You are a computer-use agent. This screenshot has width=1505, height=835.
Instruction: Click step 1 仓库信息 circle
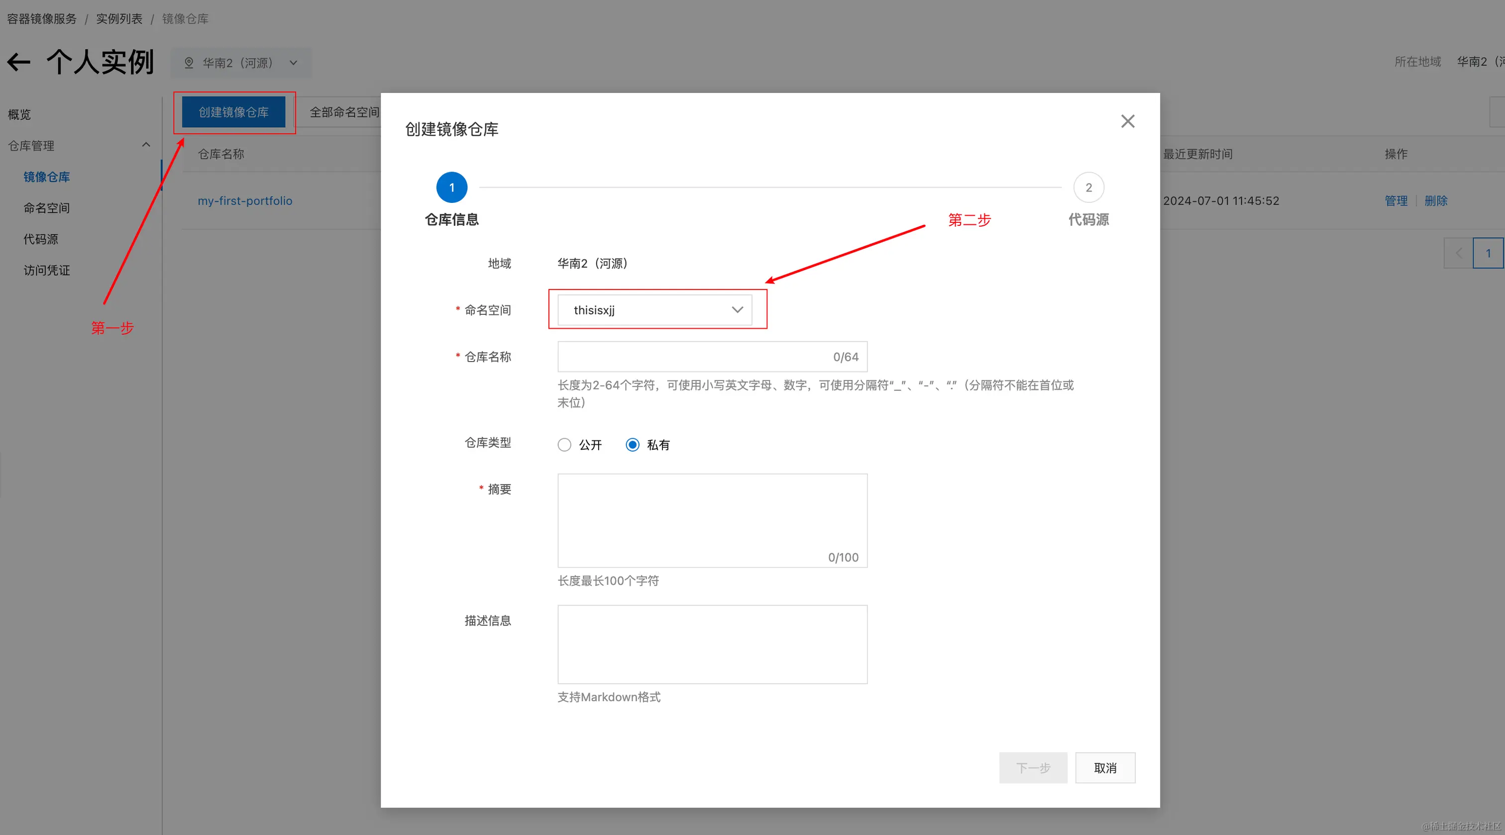point(451,187)
